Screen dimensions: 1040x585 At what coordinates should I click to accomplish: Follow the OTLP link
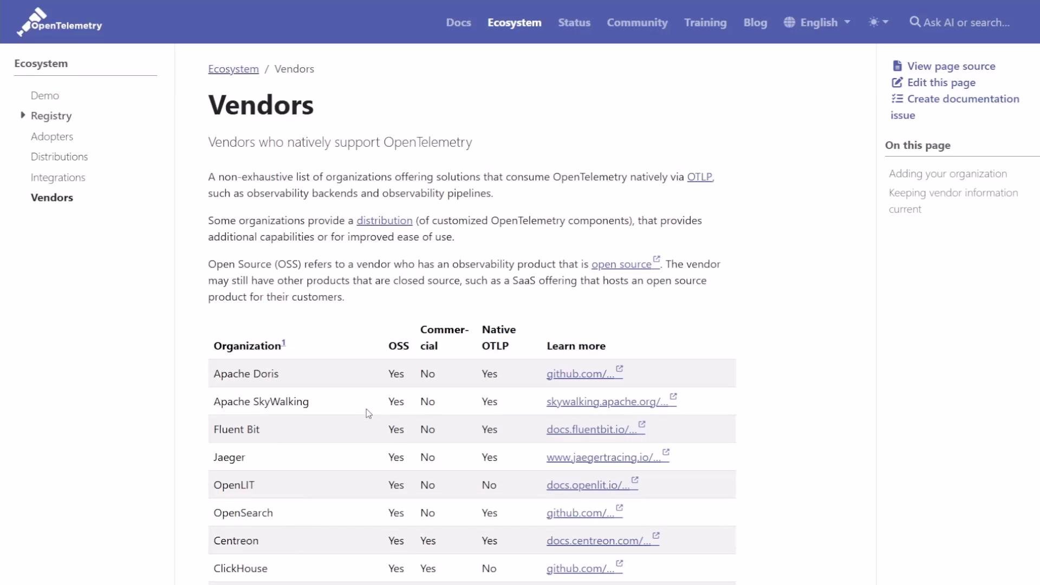[699, 177]
